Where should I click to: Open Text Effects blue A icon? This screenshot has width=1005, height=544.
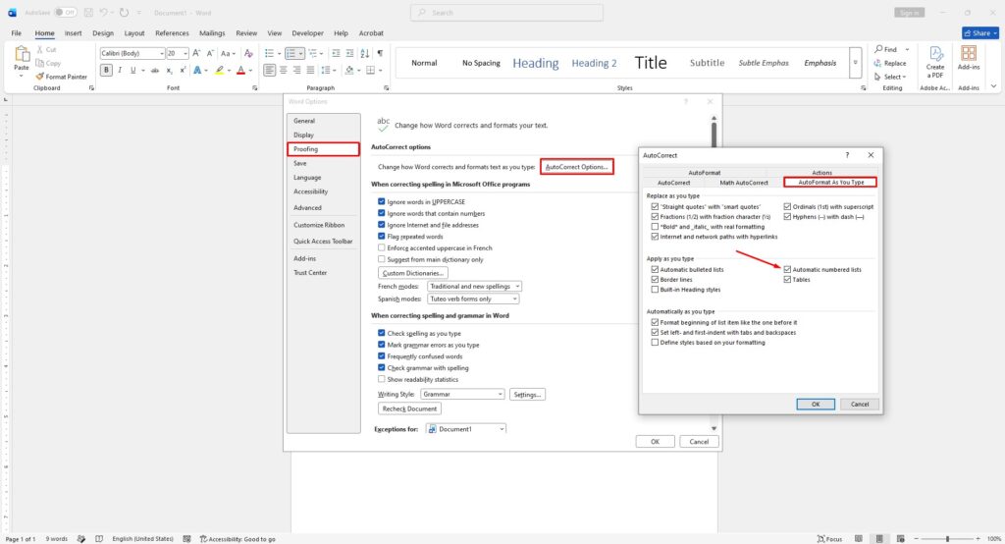tap(197, 70)
